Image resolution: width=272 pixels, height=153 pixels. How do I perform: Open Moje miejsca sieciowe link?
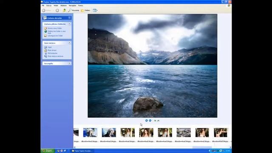pyautogui.click(x=54, y=57)
